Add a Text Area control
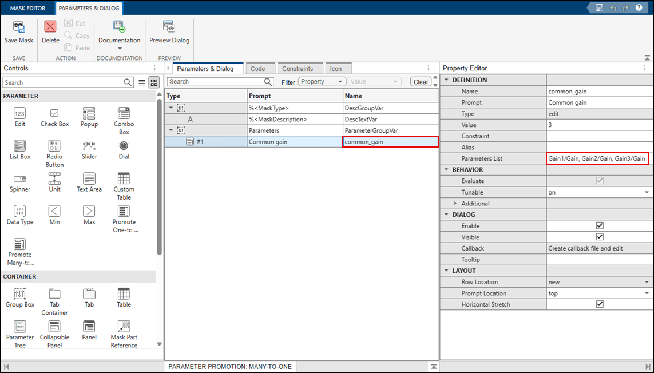The image size is (654, 373). tap(89, 182)
